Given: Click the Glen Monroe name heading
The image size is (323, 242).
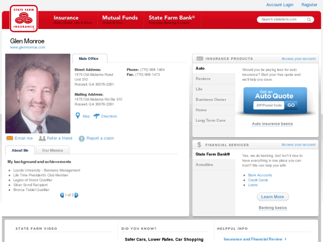Looking at the screenshot, I should 27,41.
